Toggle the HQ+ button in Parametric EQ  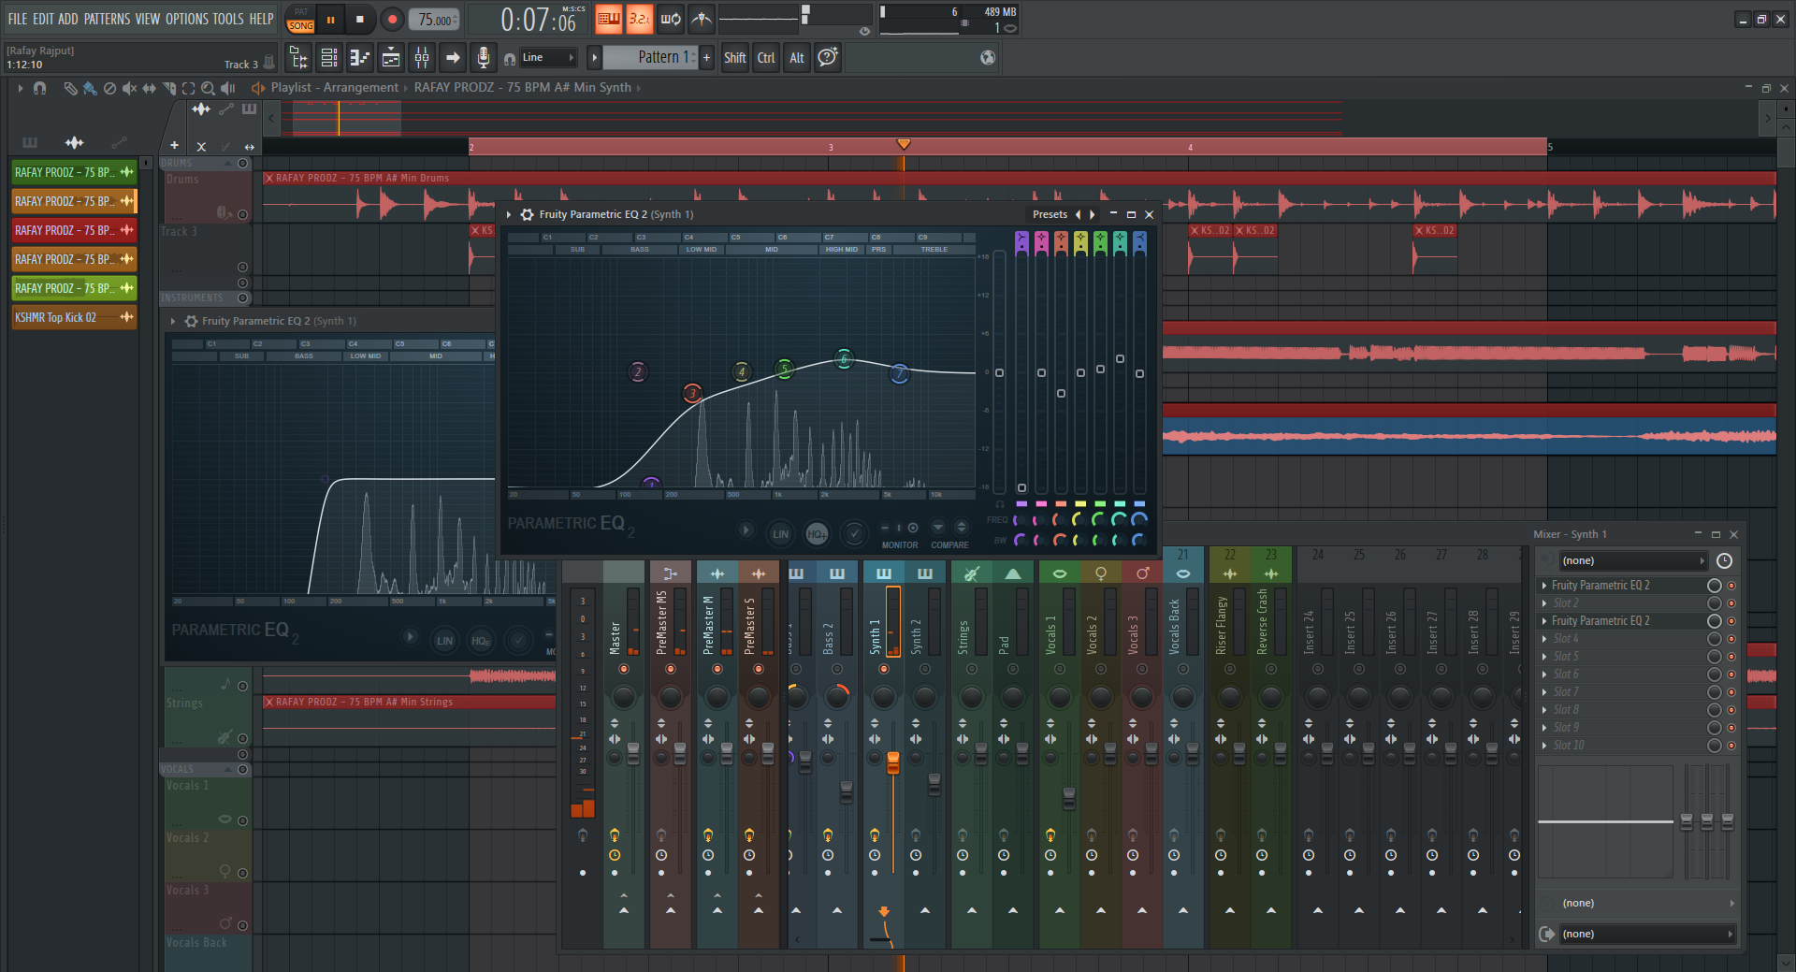click(x=817, y=534)
